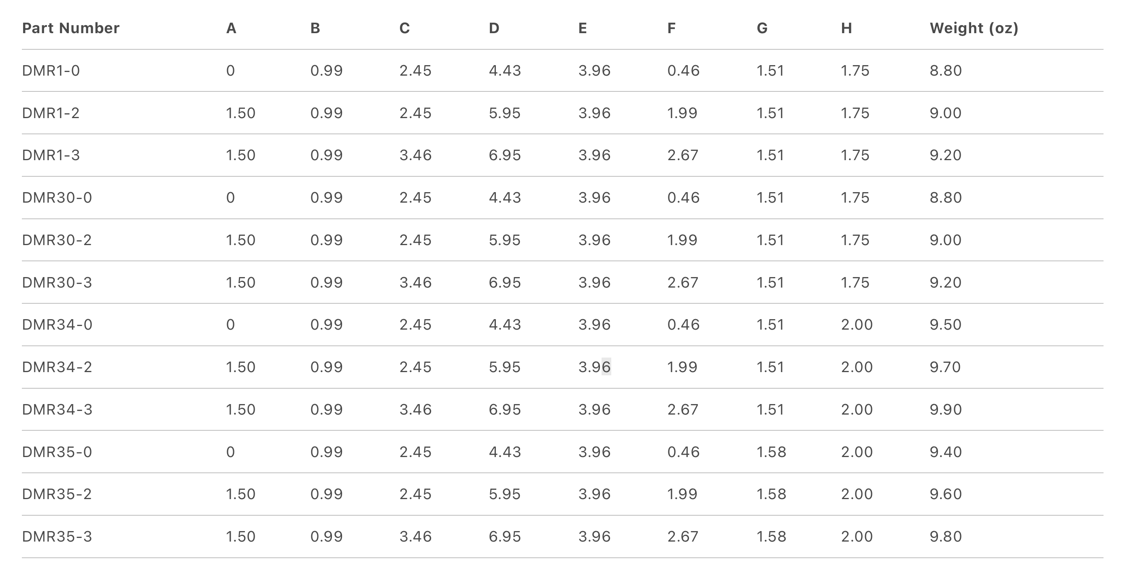Click part number DMR34-0
The height and width of the screenshot is (580, 1127).
[x=57, y=325]
